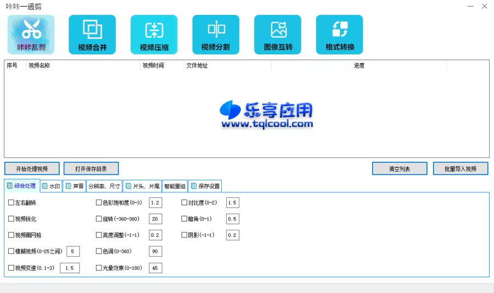Screen dimensions: 494x293
Task: Click the 开始处理视频 button
Action: [x=32, y=169]
